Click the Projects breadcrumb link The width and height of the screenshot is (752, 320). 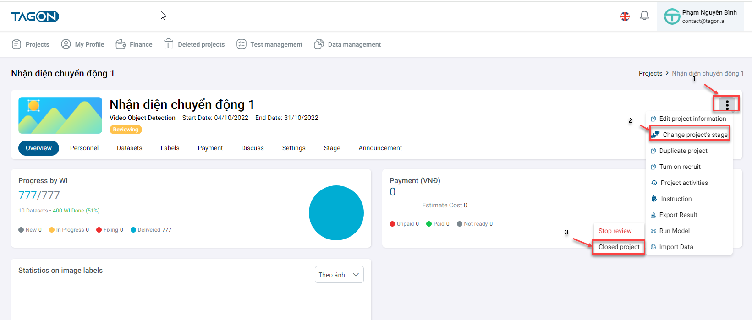650,73
